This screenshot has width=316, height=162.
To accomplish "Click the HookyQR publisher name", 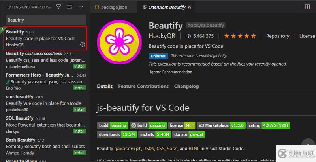I will [162, 36].
